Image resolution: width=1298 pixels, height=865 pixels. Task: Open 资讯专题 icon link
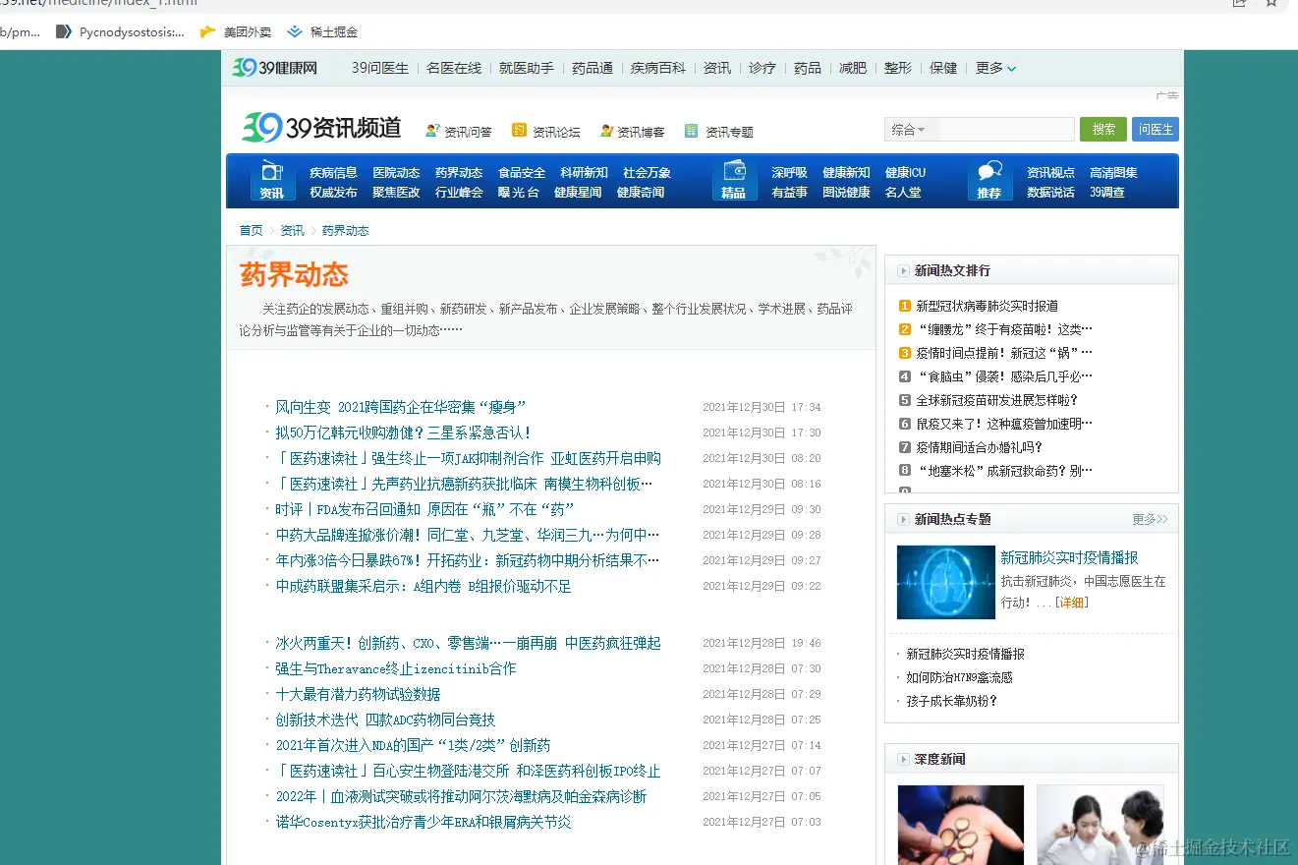tap(719, 132)
